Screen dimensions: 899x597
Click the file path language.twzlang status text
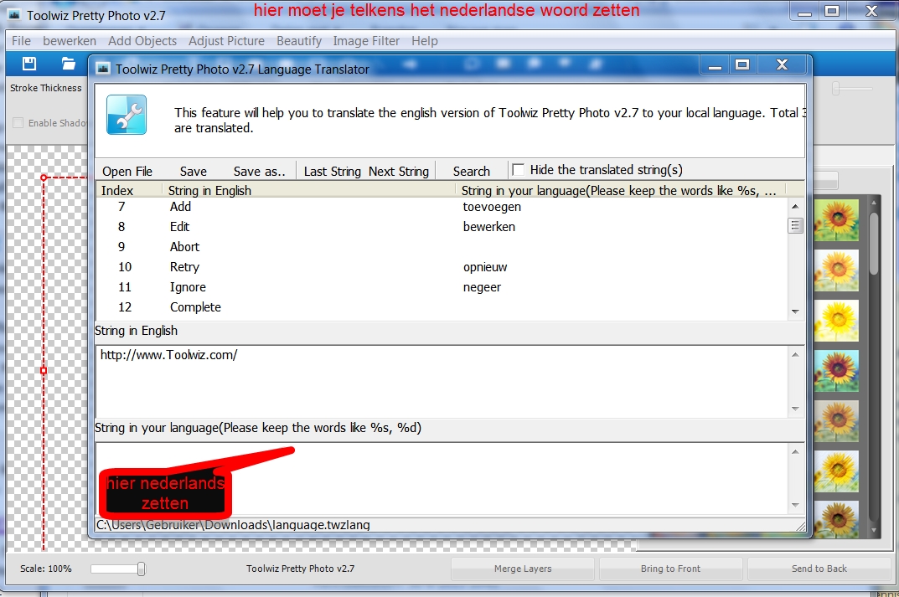[x=233, y=524]
